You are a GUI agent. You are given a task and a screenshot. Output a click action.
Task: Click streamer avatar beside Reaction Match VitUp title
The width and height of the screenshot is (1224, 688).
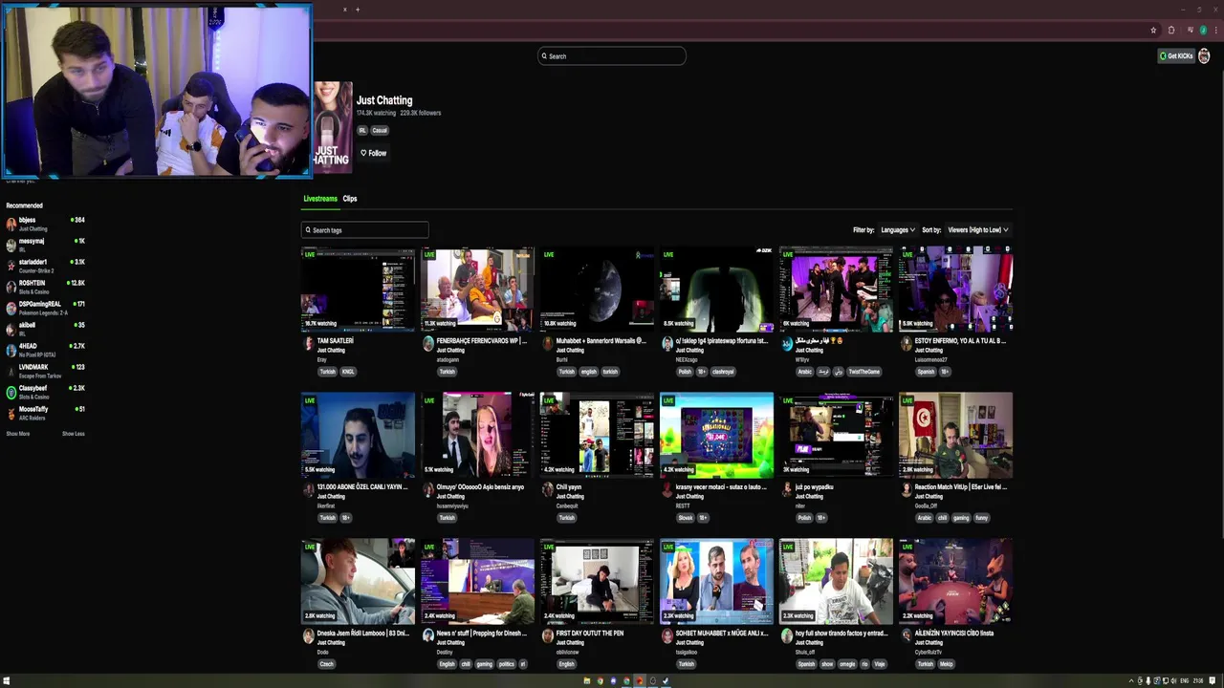point(907,490)
